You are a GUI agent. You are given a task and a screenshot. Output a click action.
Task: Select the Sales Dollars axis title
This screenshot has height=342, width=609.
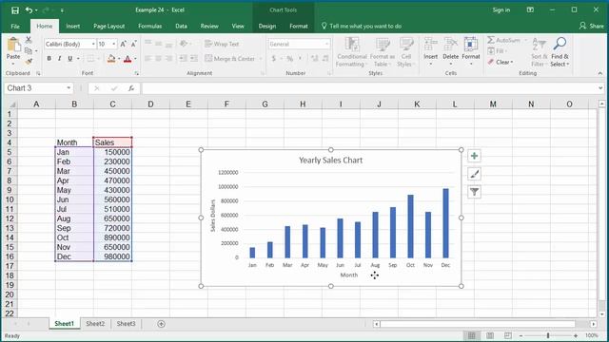pyautogui.click(x=213, y=216)
